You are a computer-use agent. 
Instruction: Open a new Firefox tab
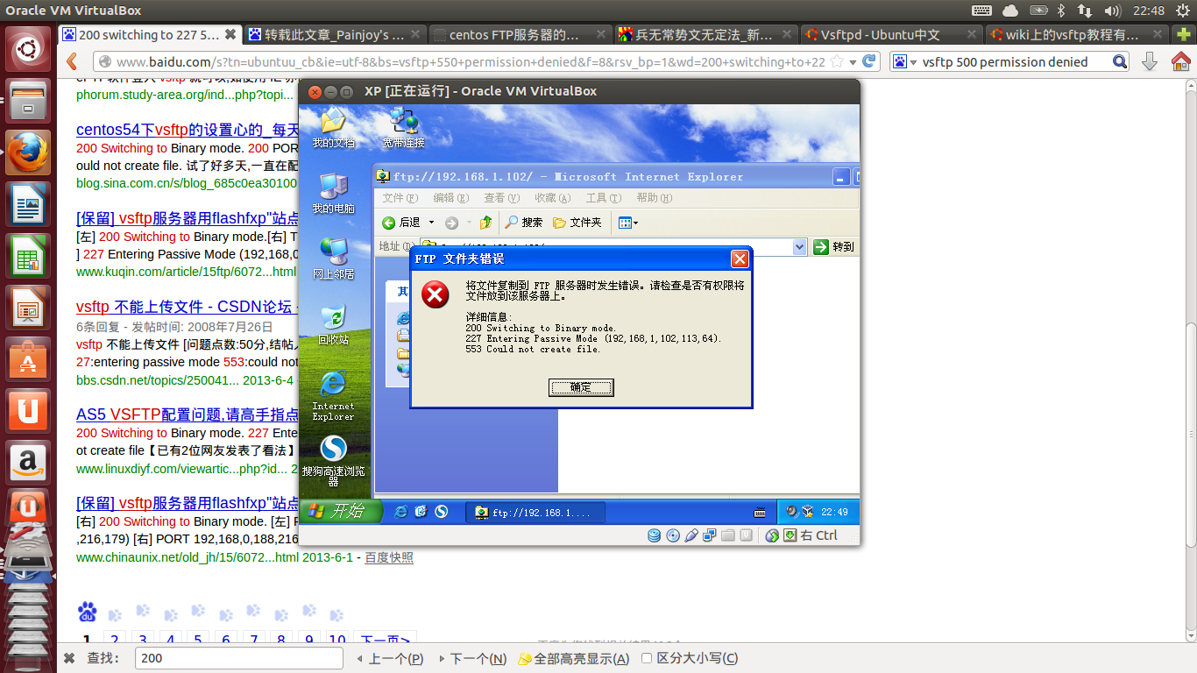pyautogui.click(x=1183, y=35)
